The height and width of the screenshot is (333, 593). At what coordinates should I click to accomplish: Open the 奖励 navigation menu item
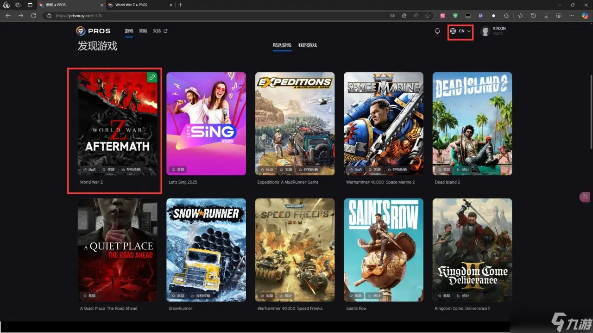click(x=143, y=31)
